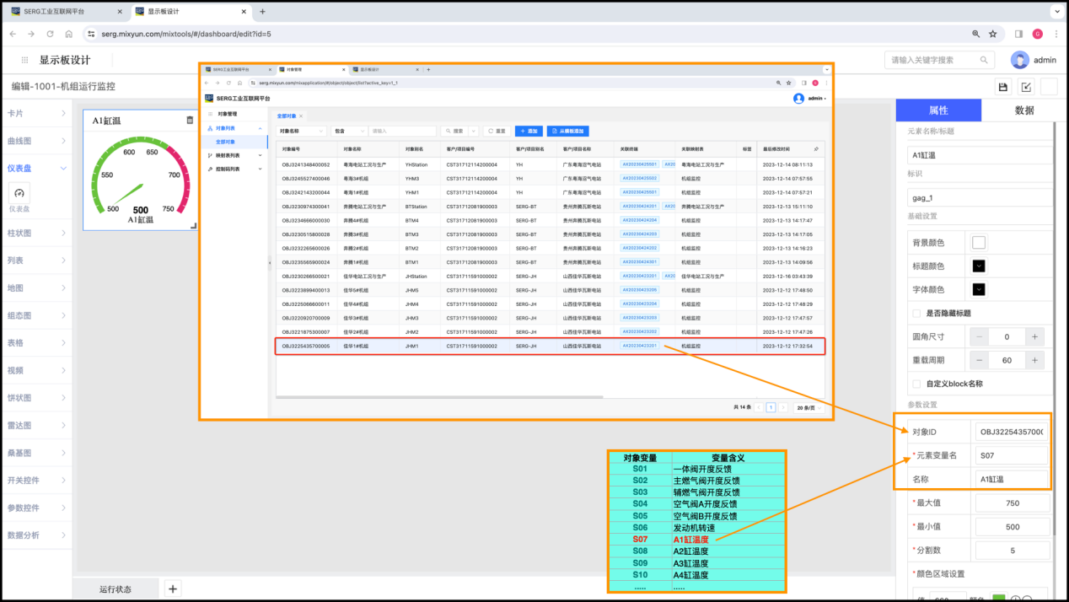Viewport: 1069px width, 602px height.
Task: Enable 是否隐藏标题 checkbox
Action: pyautogui.click(x=916, y=313)
